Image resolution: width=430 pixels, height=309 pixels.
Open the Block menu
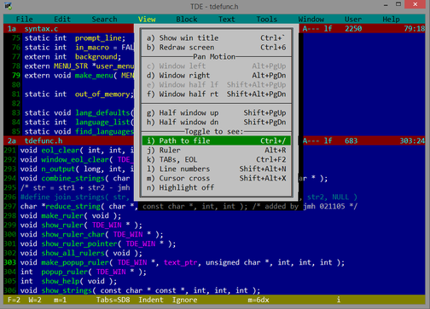[187, 20]
